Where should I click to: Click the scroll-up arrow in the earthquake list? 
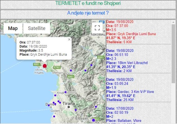click(173, 22)
